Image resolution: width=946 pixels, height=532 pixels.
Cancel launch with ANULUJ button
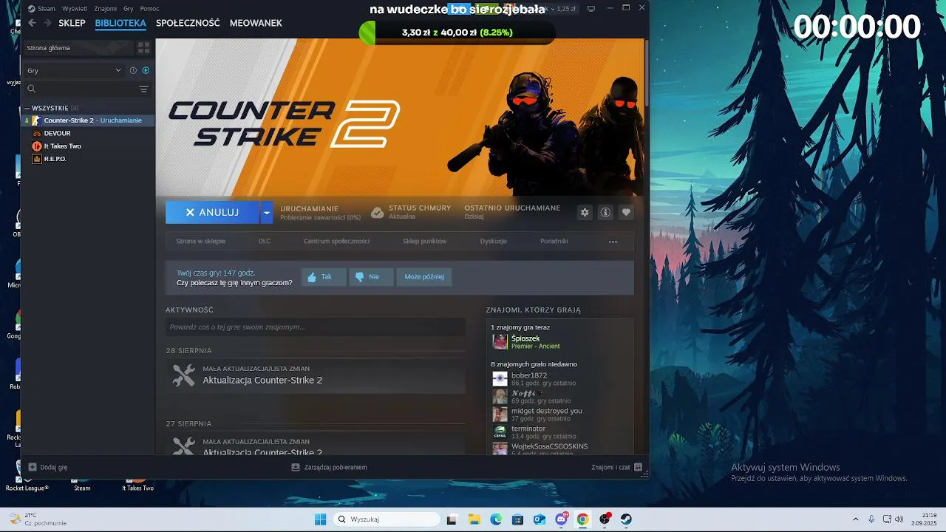click(x=212, y=212)
